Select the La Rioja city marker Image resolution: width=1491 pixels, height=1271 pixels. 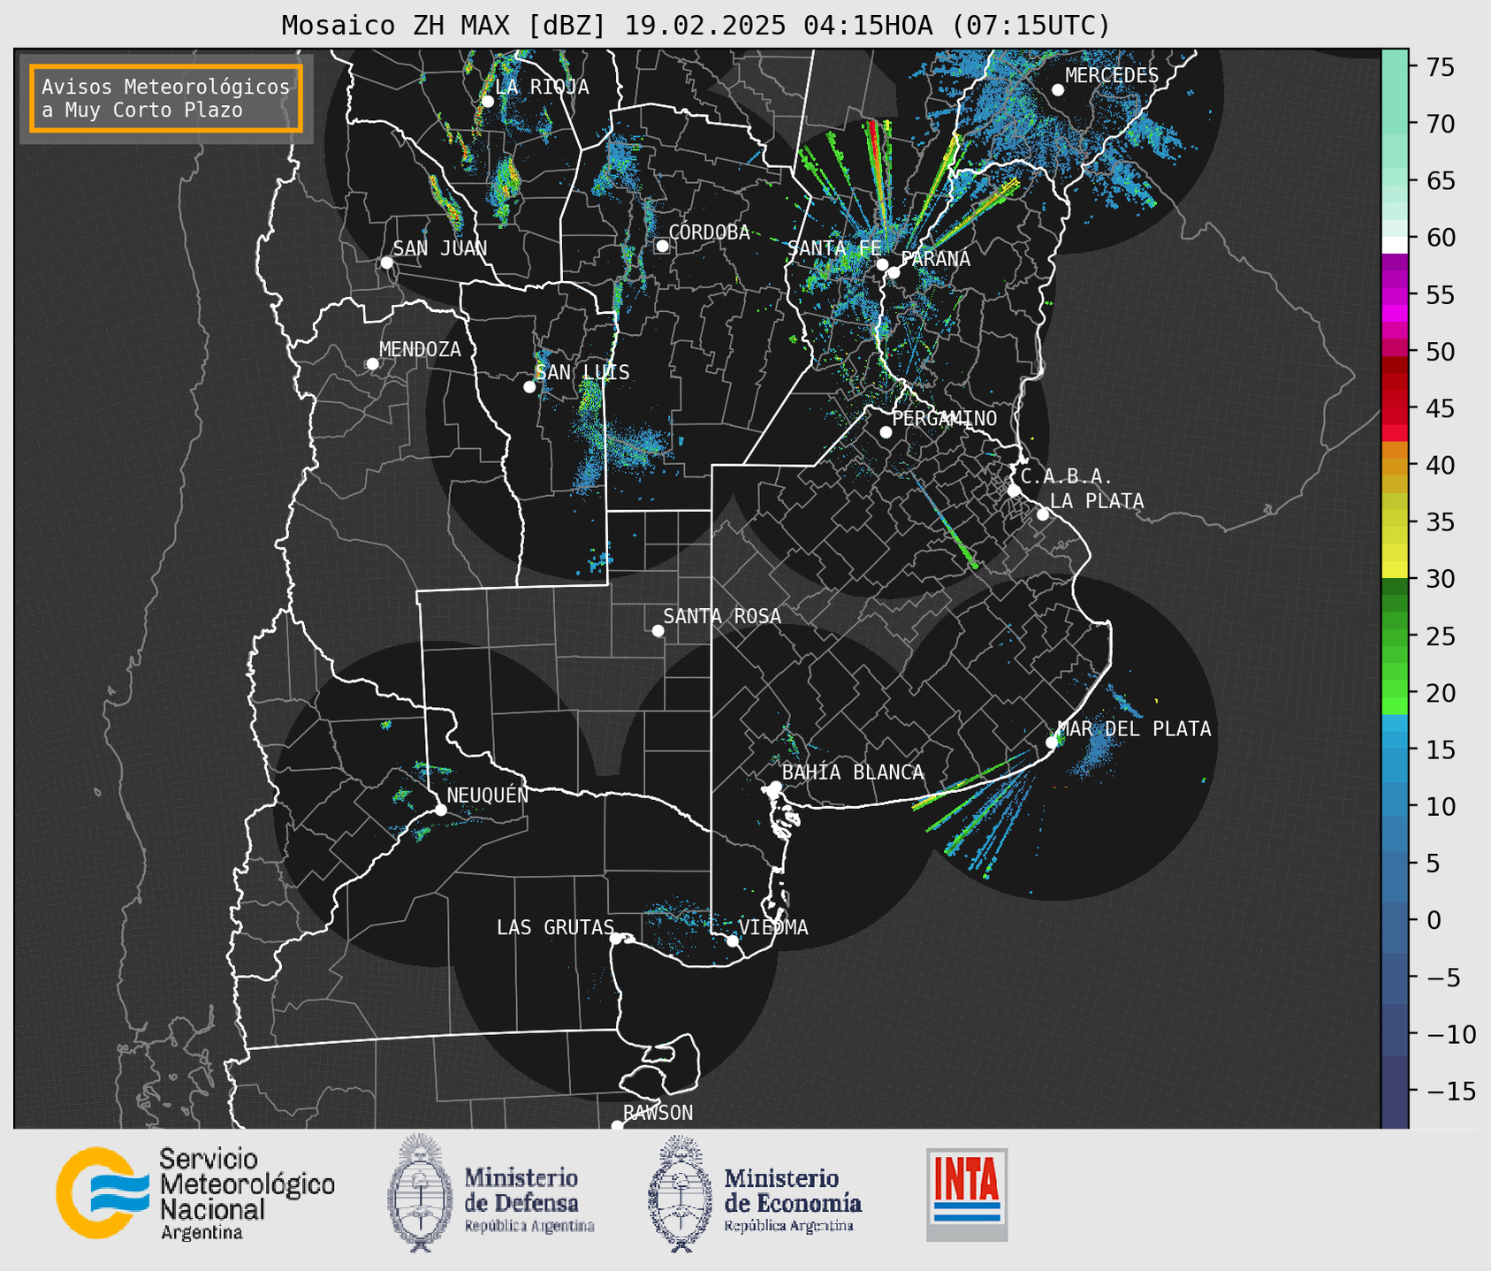487,101
